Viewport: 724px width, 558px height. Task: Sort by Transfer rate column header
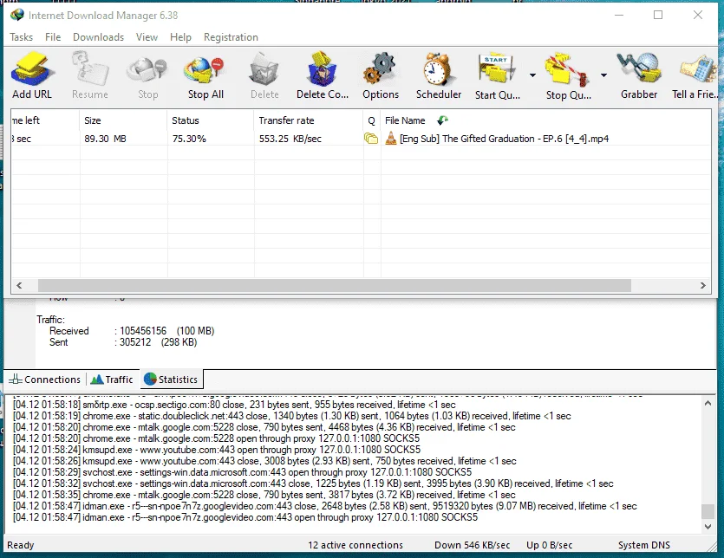click(x=308, y=120)
